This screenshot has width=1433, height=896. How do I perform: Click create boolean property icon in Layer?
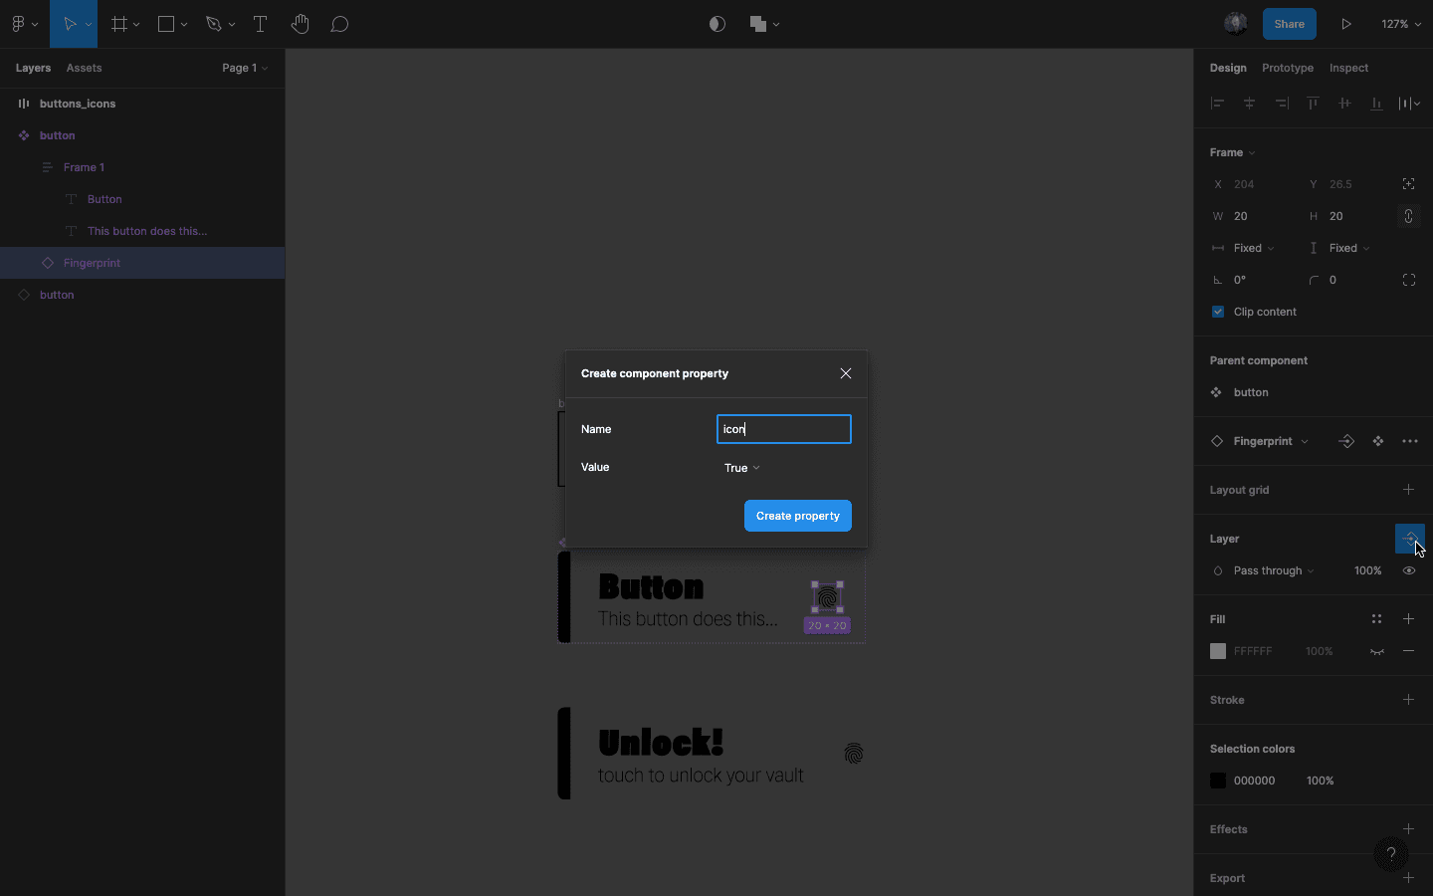1409,539
